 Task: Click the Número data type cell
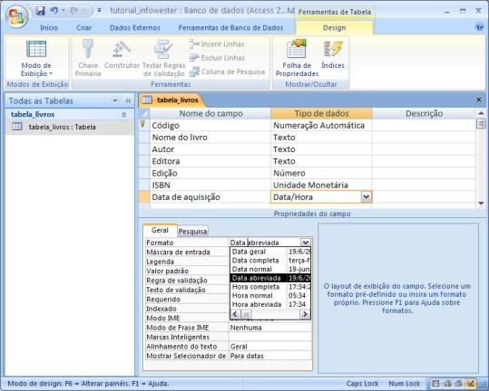click(321, 173)
